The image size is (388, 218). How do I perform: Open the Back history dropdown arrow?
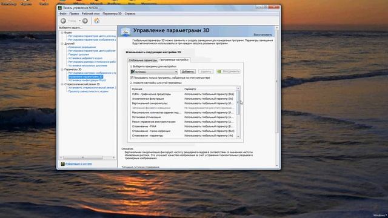click(79, 21)
